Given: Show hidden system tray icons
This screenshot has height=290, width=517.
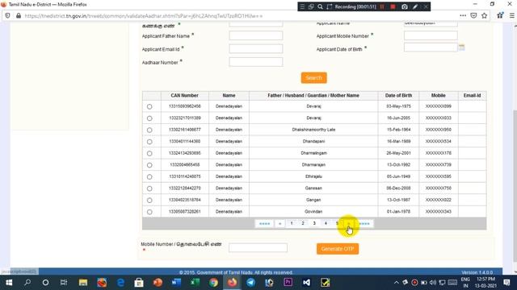Looking at the screenshot, I should (397, 283).
